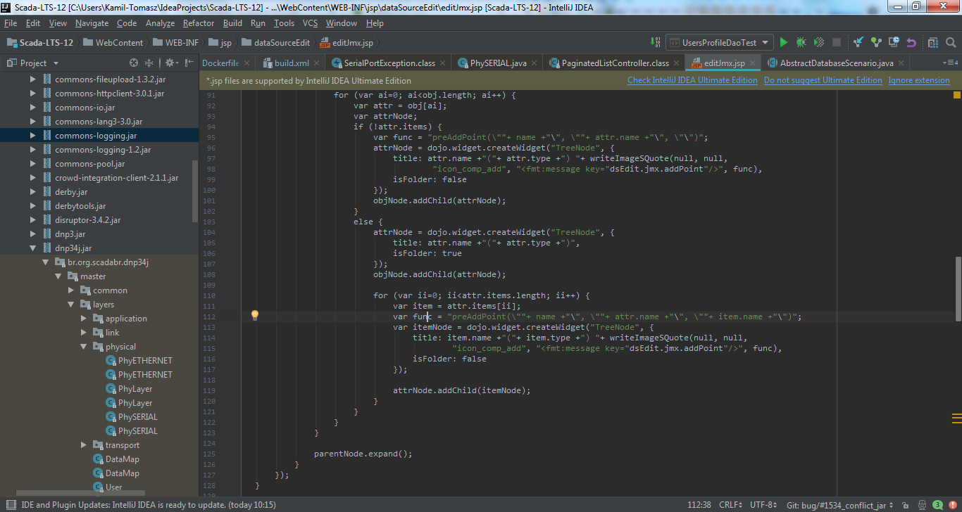
Task: Toggle file read-only with the lock icon
Action: point(906,505)
